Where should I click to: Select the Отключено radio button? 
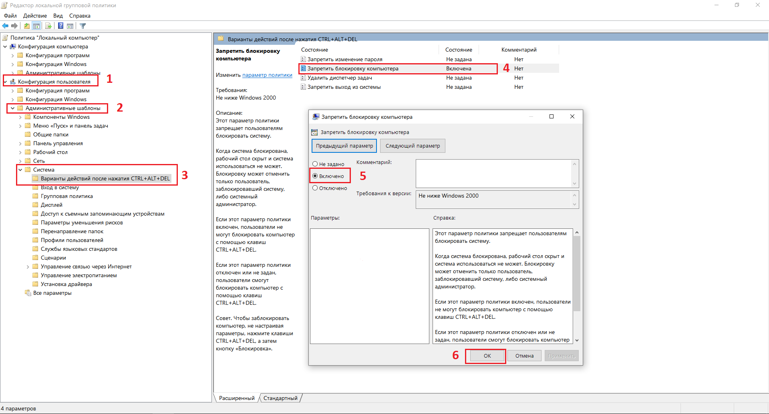[x=315, y=188]
